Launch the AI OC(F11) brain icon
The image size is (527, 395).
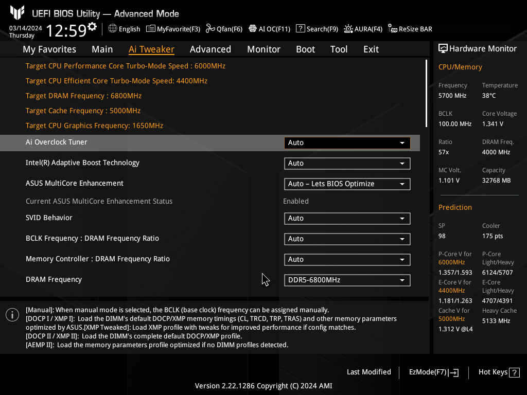click(x=252, y=29)
